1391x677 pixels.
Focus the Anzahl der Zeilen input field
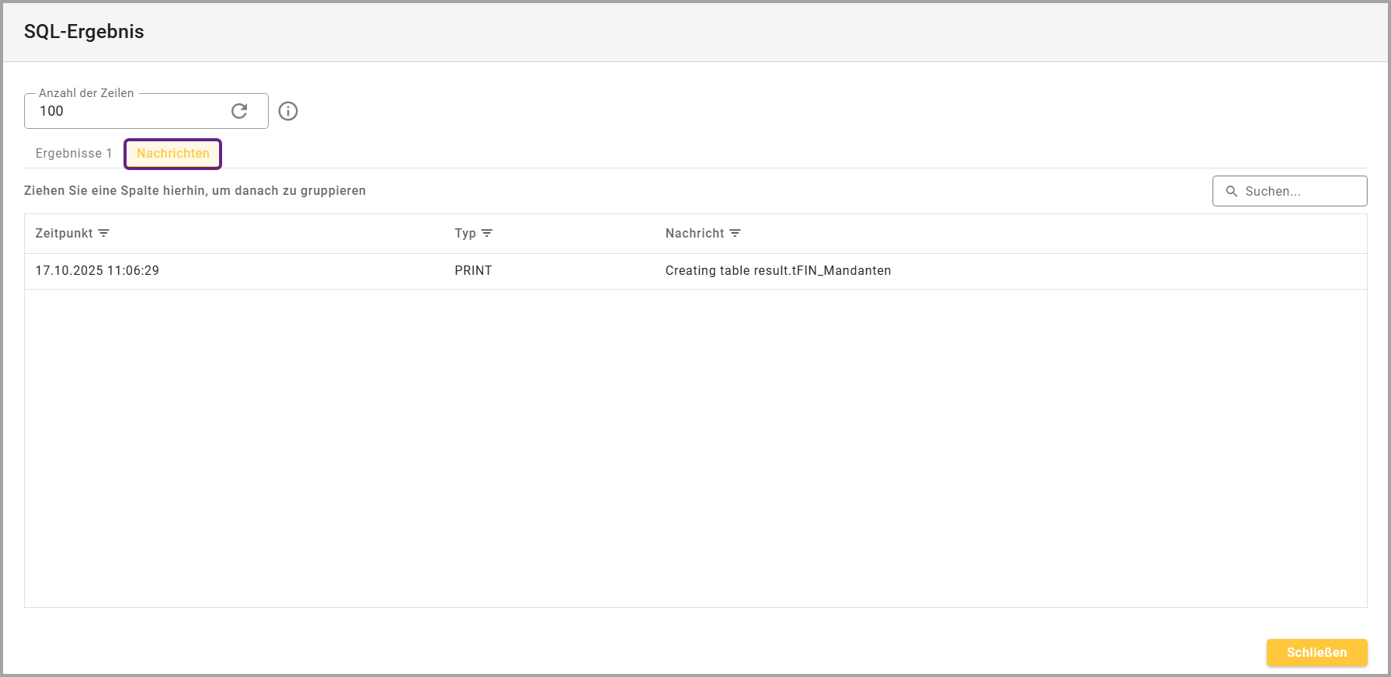pyautogui.click(x=128, y=111)
